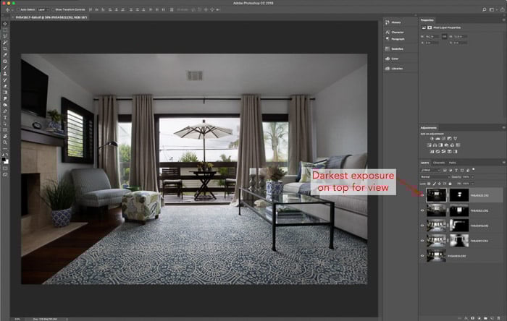This screenshot has height=321, width=507.
Task: Hide the second layer using its eye icon
Action: pos(422,210)
